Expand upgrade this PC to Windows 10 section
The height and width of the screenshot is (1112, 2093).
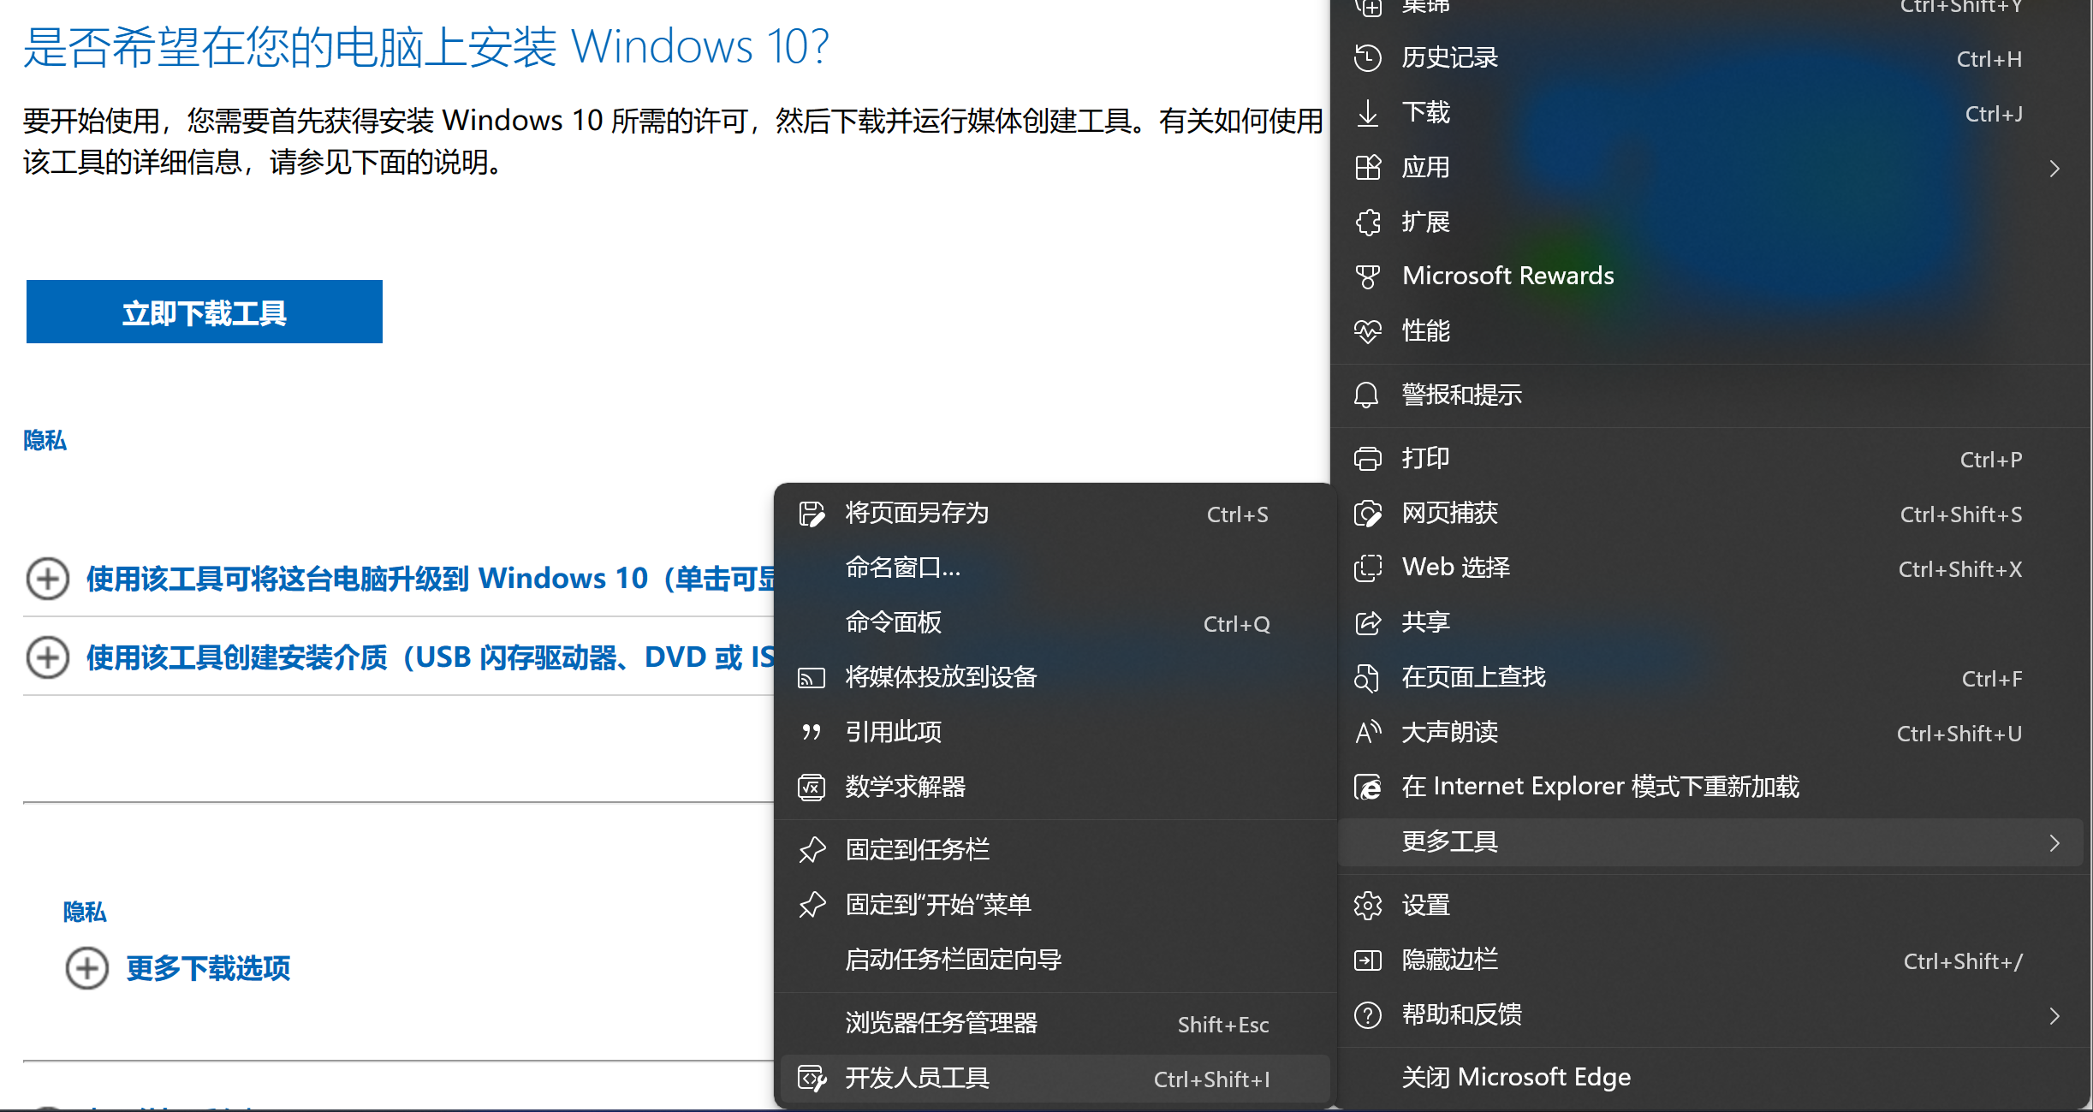[48, 579]
